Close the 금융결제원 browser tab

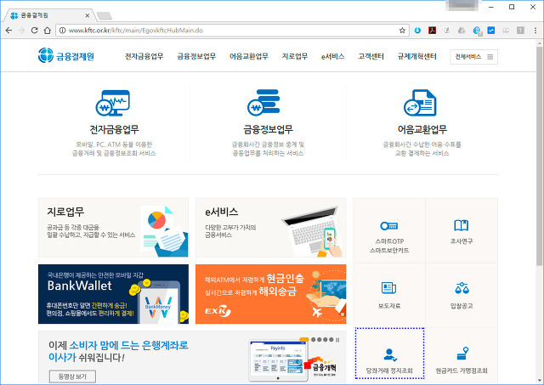point(87,15)
